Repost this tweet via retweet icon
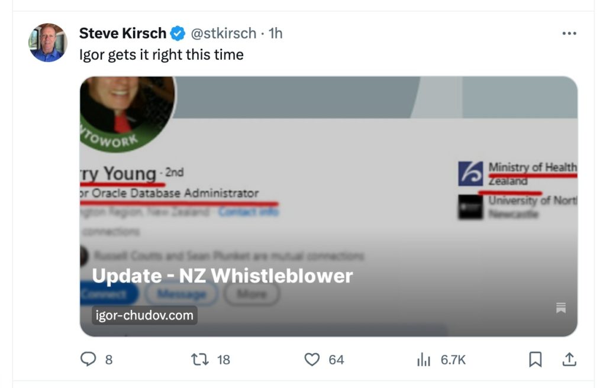 [x=198, y=359]
